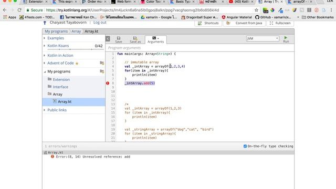Viewport: 336px width, 189px height.
Task: Click the star next to Advent of Code
Action: click(77, 64)
